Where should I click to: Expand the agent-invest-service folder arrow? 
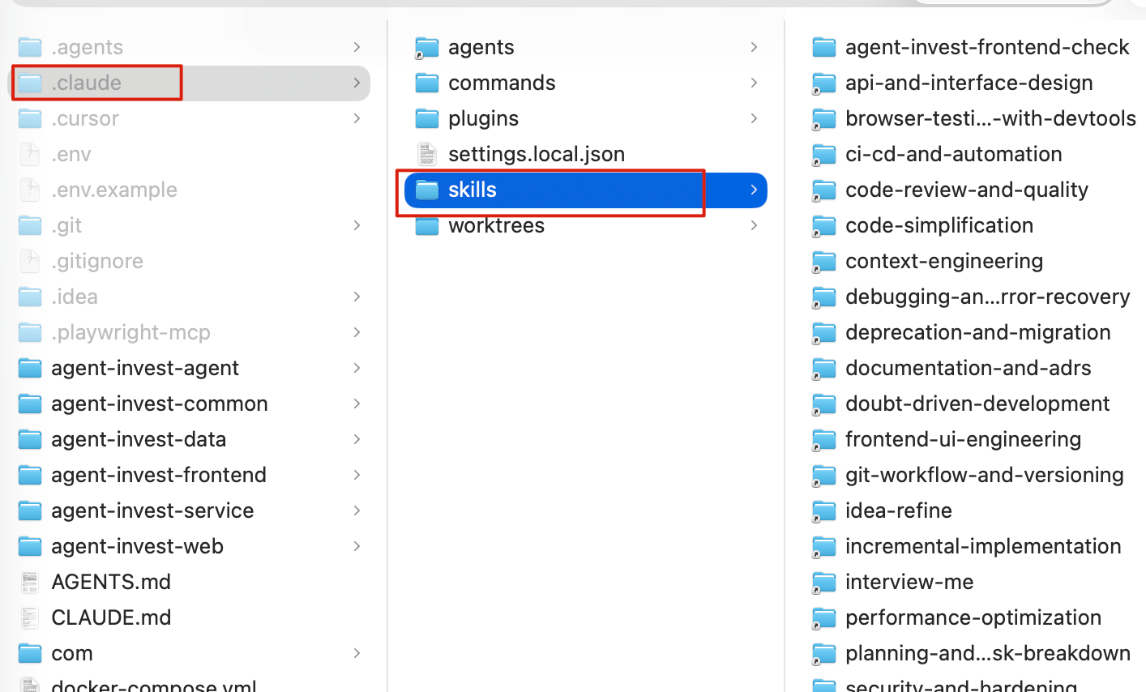pos(357,510)
